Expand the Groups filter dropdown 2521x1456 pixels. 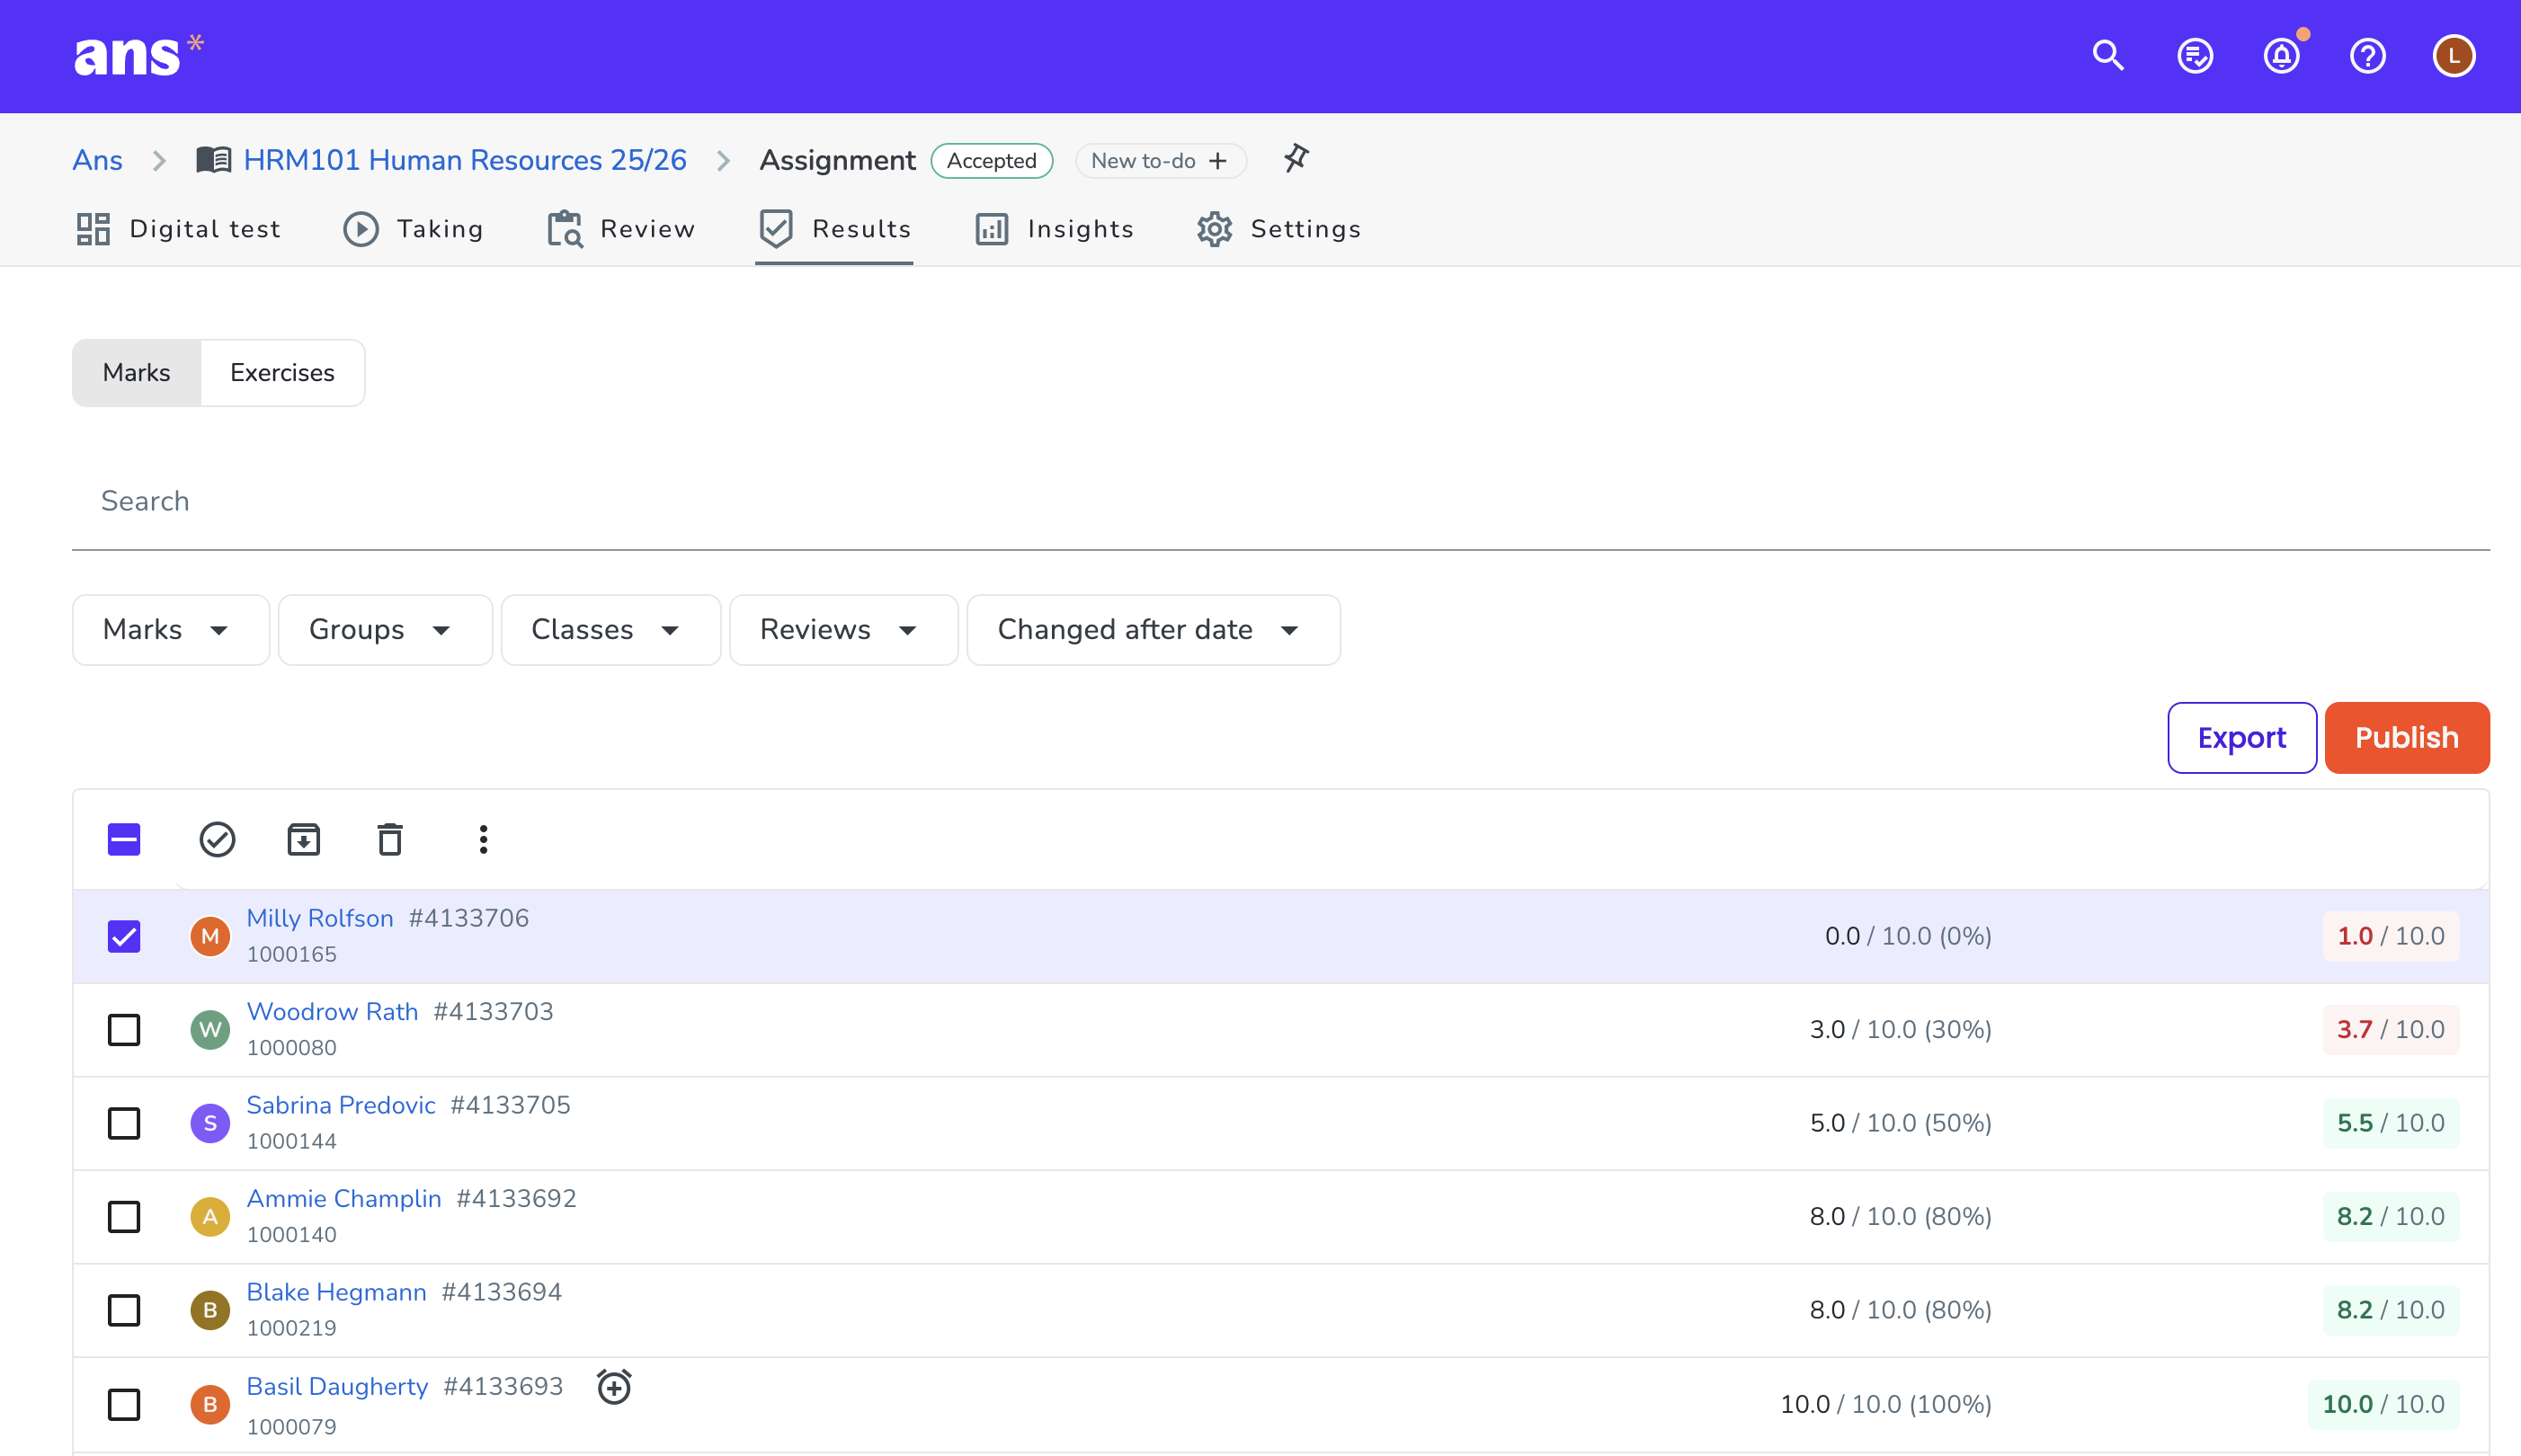click(385, 630)
